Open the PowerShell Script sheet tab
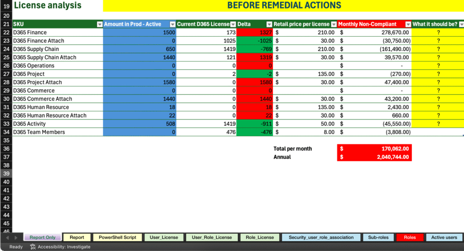Screen dimensions: 464x251 coord(117,237)
